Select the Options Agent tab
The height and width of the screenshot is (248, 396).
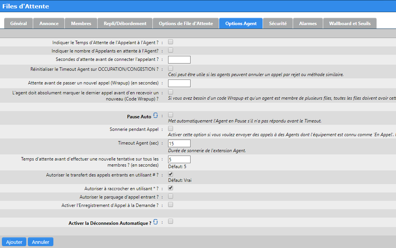click(x=241, y=24)
